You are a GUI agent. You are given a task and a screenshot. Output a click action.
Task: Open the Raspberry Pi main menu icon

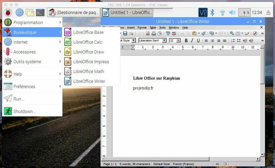tap(8, 12)
